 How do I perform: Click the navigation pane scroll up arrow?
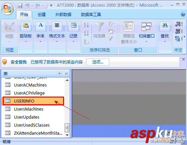coord(67,80)
